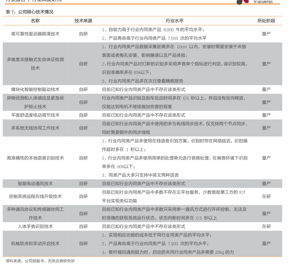Click the "多系统无线协同工作技术" name cell

[35, 128]
